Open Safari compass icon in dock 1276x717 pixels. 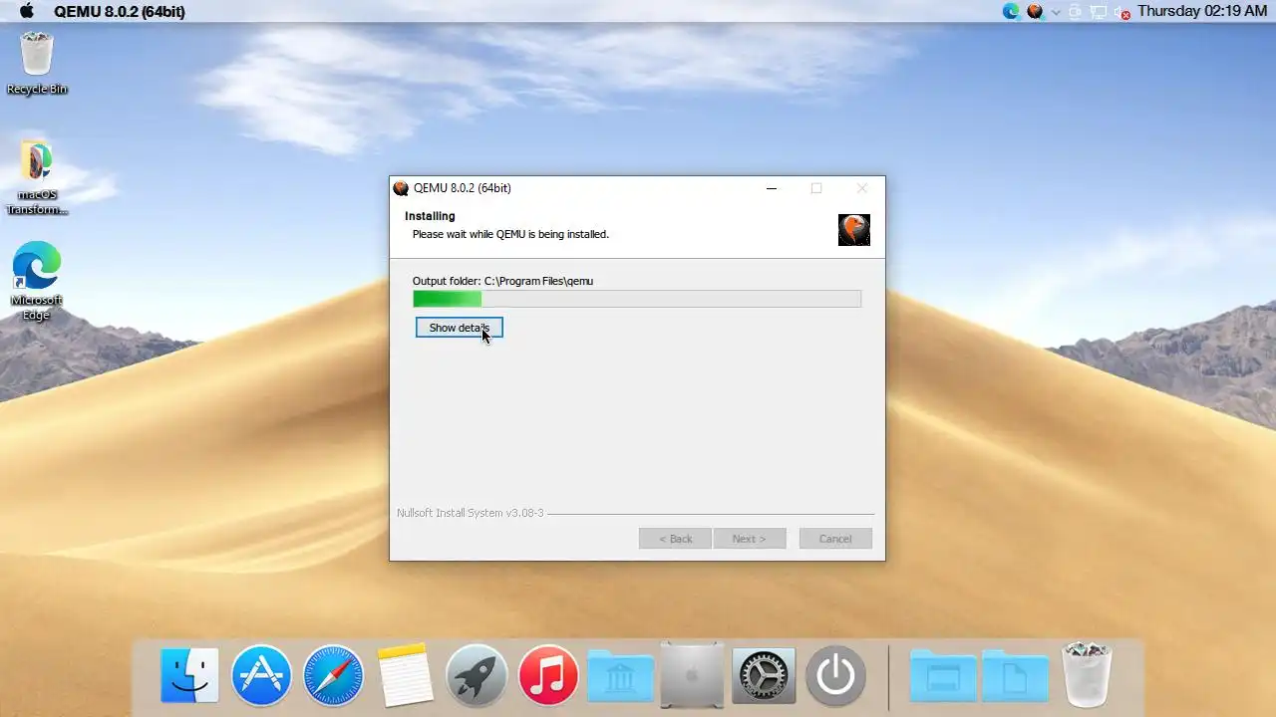click(x=333, y=676)
